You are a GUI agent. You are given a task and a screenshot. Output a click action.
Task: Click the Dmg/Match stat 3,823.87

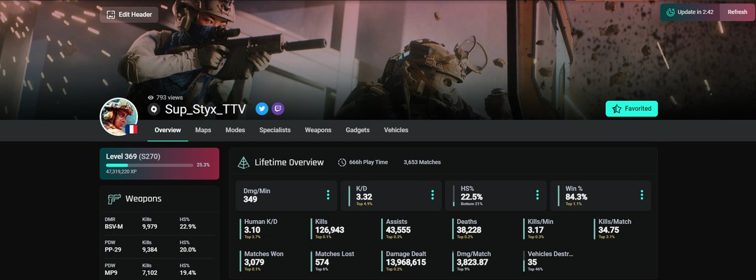pos(471,262)
